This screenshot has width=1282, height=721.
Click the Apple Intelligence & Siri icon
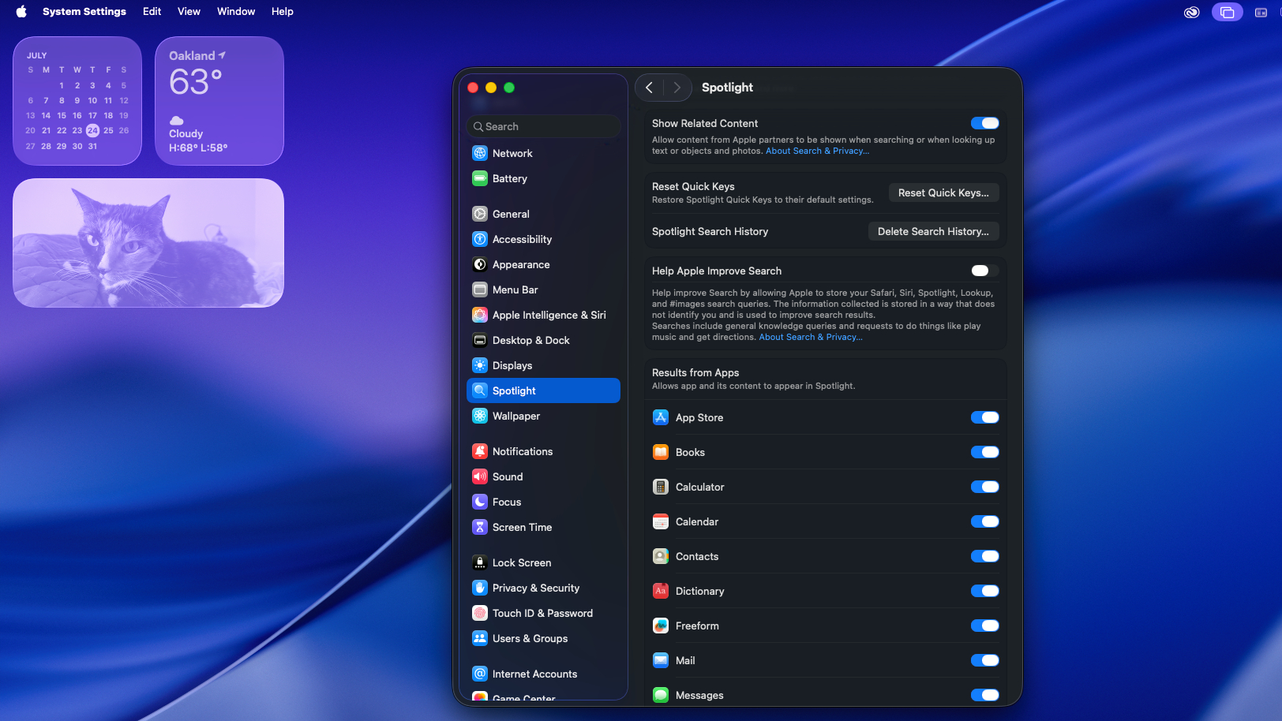(480, 315)
